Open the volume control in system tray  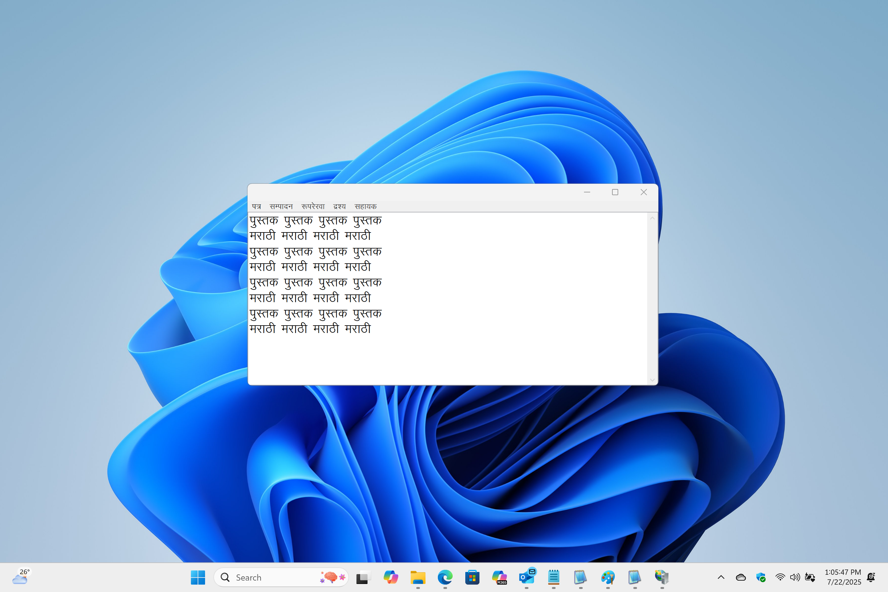(x=795, y=577)
